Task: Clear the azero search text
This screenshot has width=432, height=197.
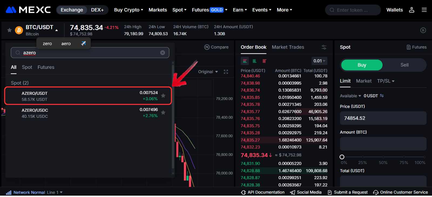Action: (163, 53)
